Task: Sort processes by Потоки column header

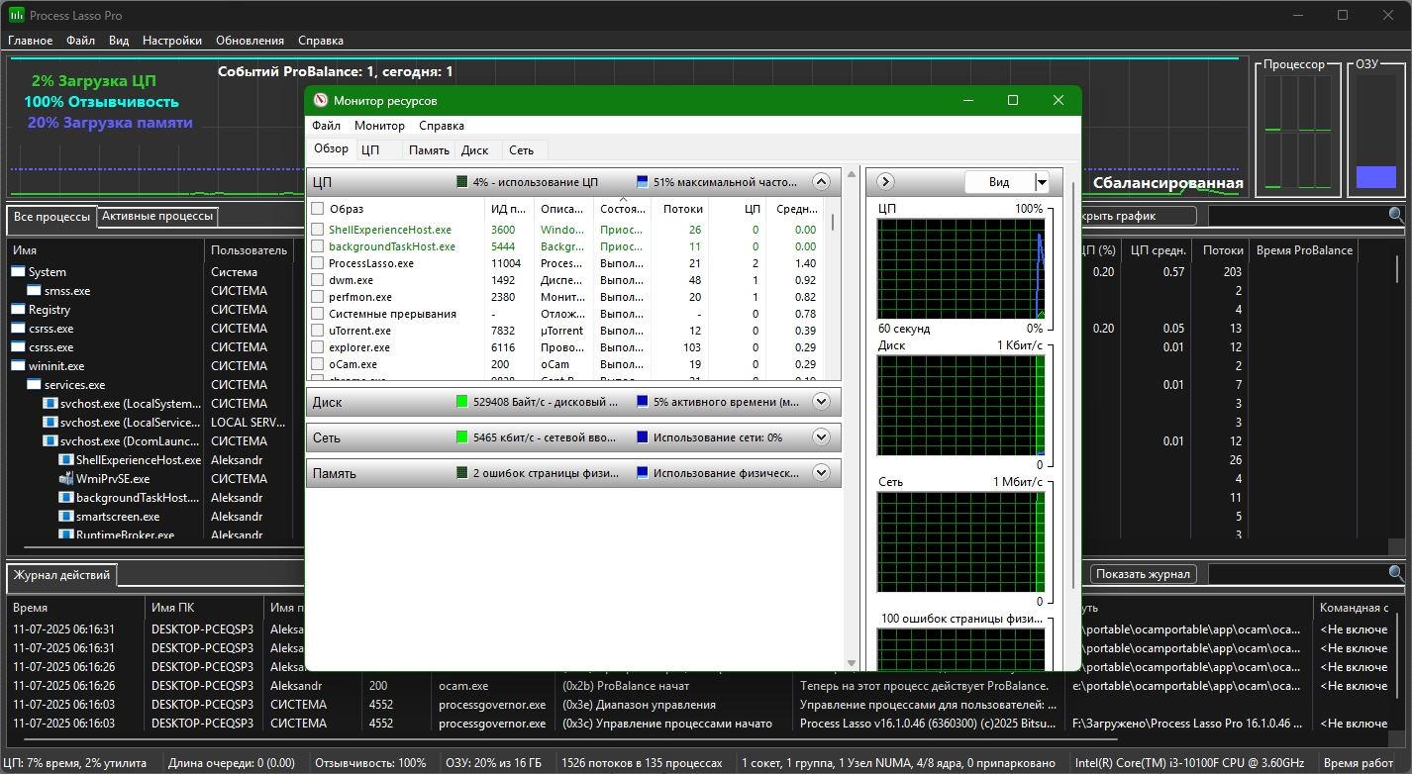Action: coord(1223,250)
